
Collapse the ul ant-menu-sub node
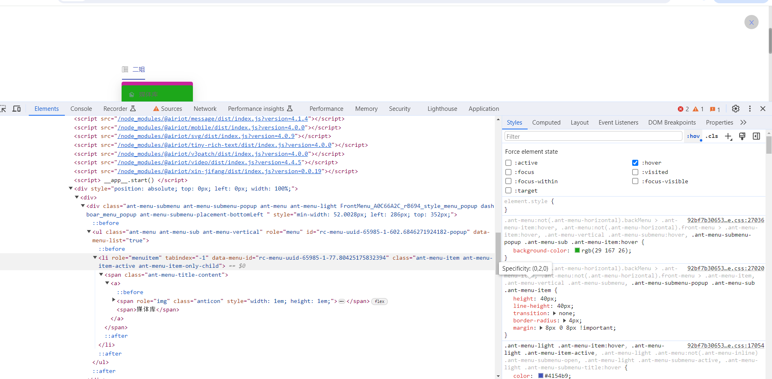(x=89, y=232)
